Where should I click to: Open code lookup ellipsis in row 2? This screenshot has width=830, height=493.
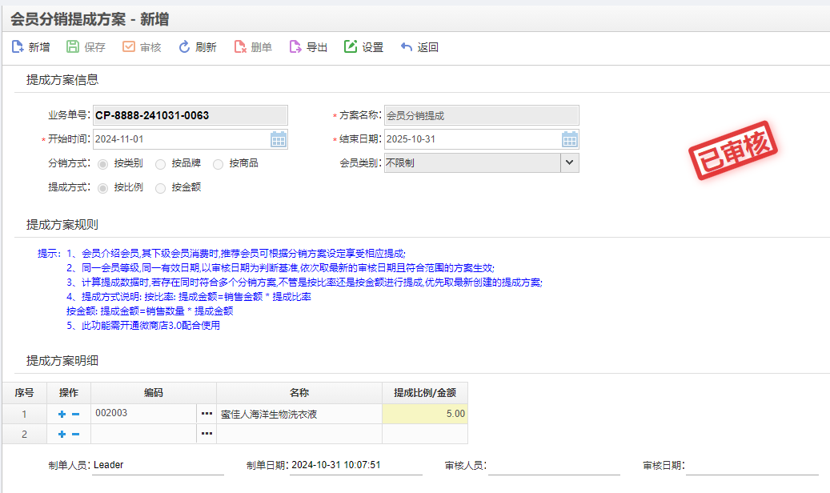(206, 434)
